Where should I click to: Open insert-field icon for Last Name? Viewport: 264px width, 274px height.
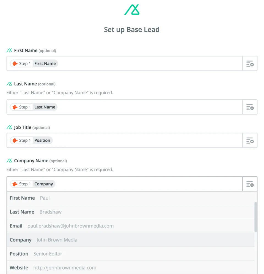(250, 107)
